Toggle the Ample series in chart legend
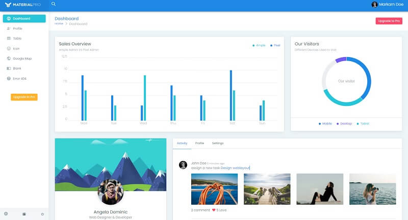The image size is (408, 220). coord(259,45)
